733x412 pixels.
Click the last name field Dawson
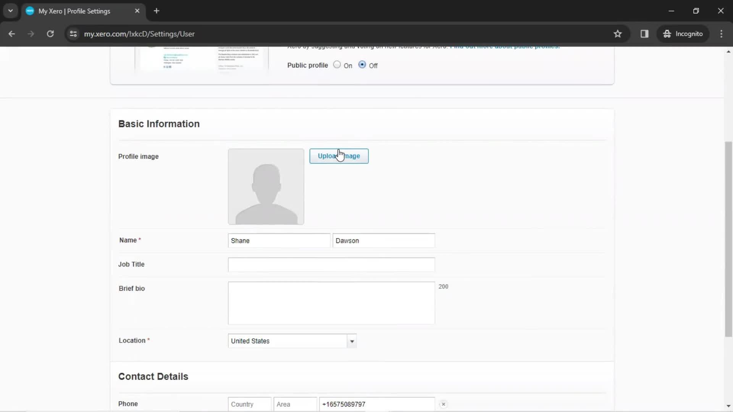[384, 241]
